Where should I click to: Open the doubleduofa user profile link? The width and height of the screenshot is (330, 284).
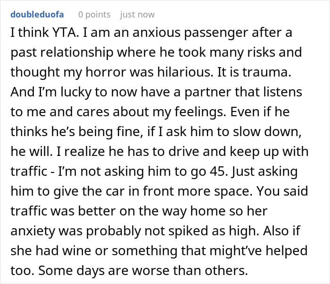pyautogui.click(x=37, y=15)
